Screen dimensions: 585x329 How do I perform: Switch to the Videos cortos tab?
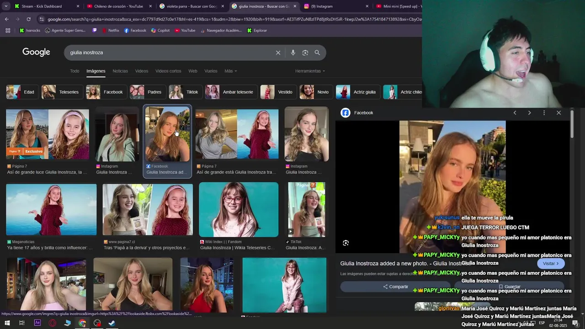(x=168, y=71)
